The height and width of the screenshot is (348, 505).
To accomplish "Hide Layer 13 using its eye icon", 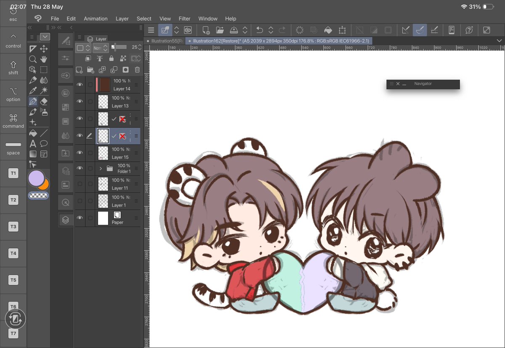I will [x=79, y=101].
